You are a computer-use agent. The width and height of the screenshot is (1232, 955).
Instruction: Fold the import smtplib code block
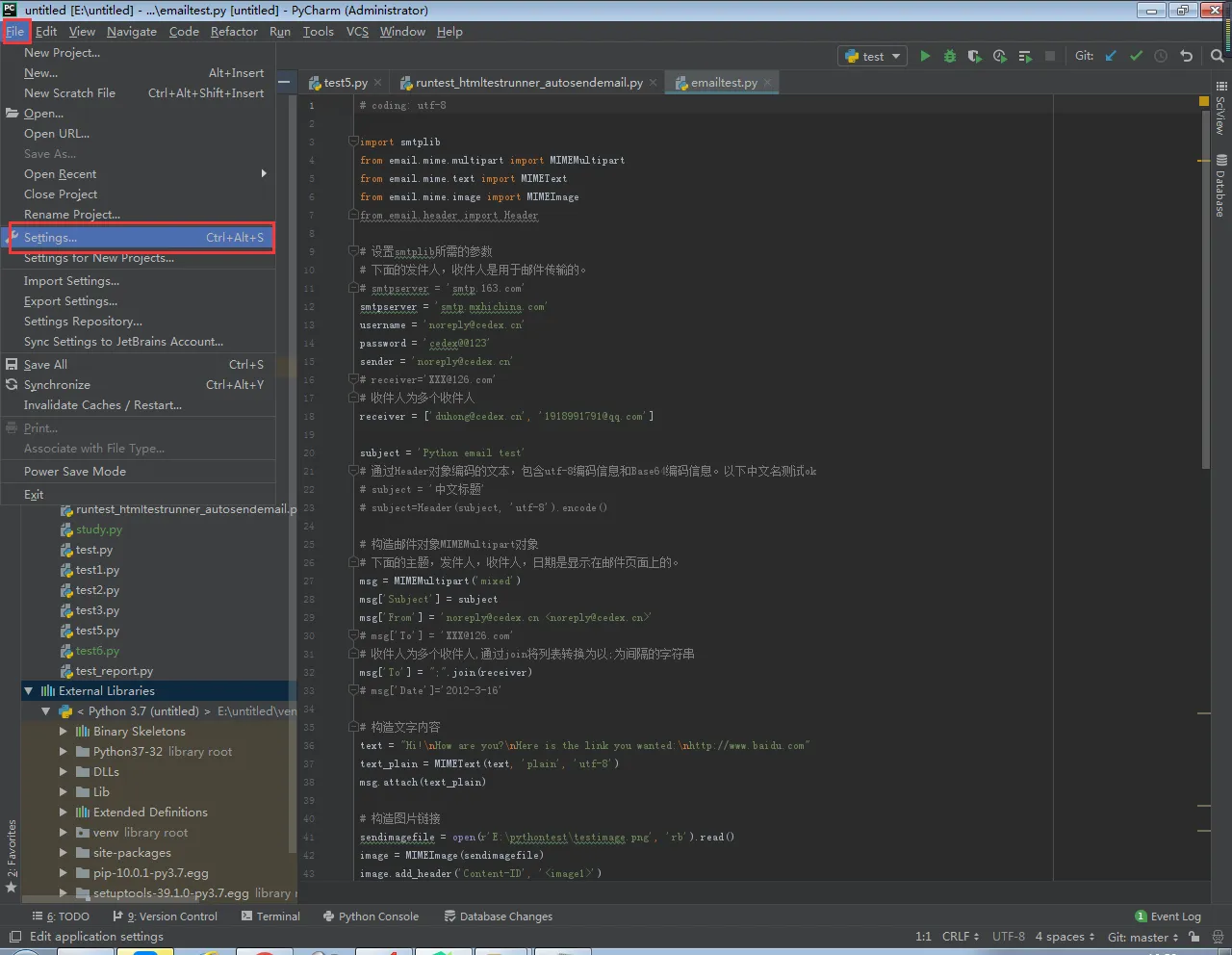point(353,142)
